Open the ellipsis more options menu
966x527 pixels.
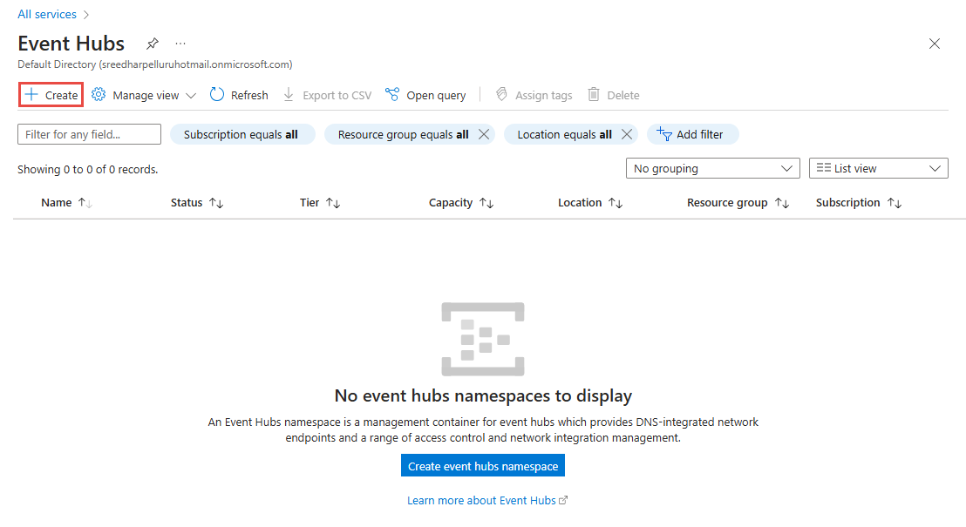pyautogui.click(x=180, y=44)
